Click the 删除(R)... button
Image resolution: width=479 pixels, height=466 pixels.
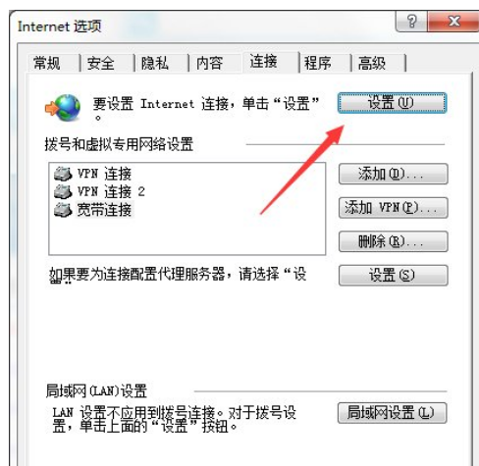point(393,241)
